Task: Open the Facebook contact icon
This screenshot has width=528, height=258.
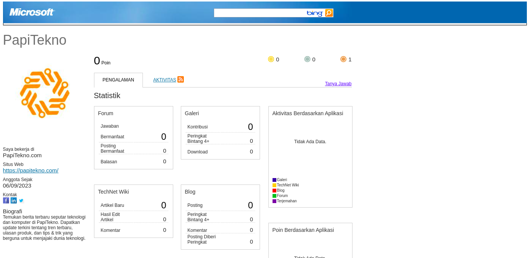Action: (x=6, y=200)
